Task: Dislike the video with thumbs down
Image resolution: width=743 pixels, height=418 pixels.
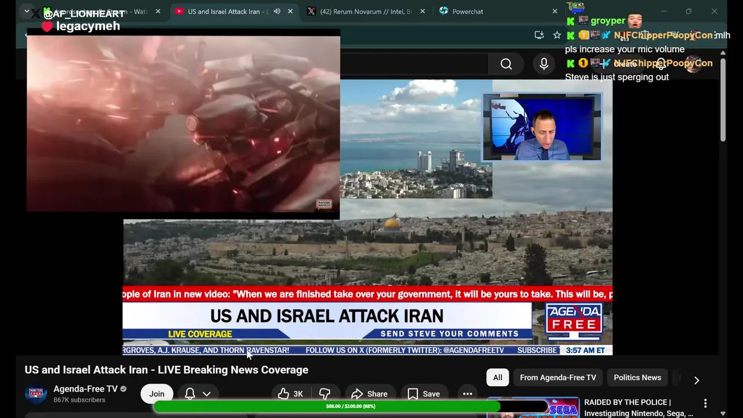Action: point(324,394)
